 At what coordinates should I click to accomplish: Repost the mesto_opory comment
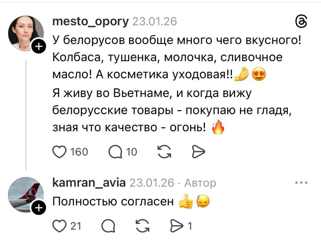point(162,152)
